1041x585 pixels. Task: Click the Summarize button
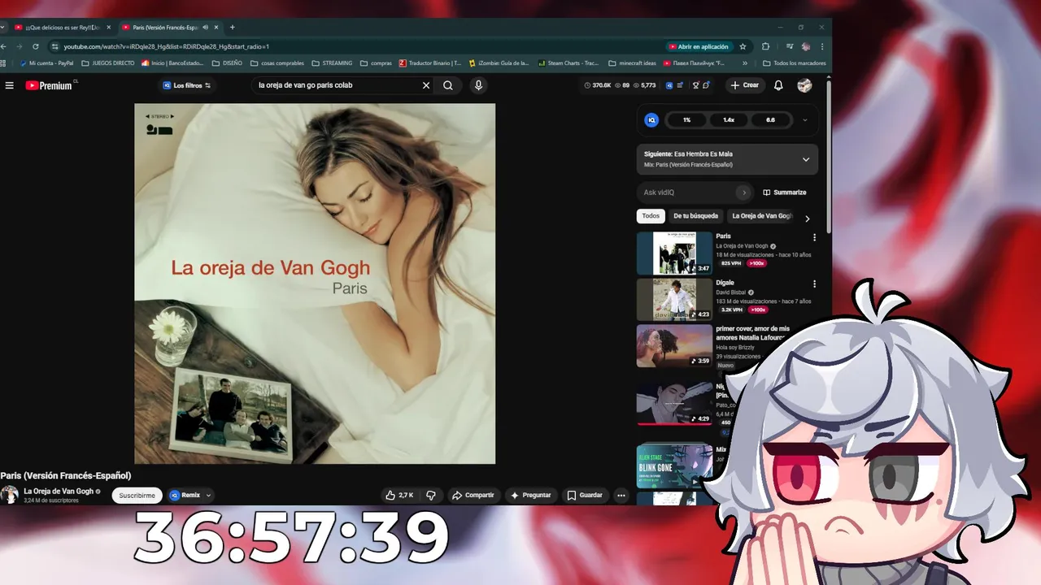[785, 193]
